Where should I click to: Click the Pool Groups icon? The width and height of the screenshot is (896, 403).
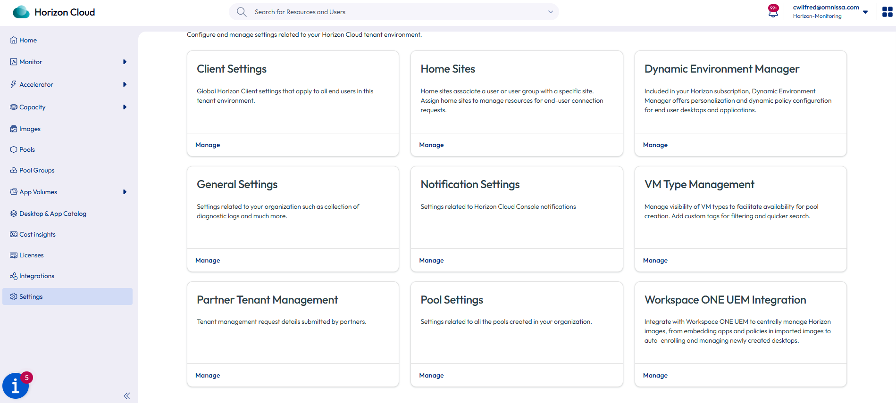coord(14,170)
